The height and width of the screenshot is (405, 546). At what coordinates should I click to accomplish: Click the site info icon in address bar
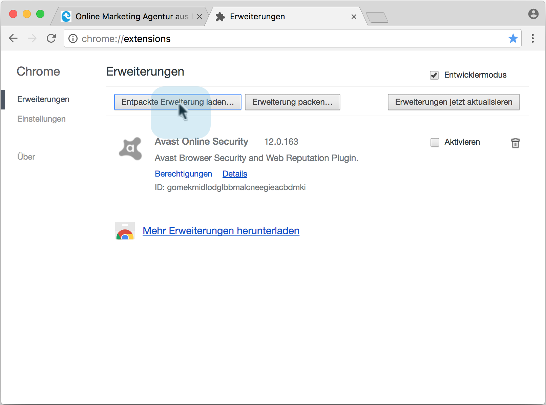[73, 39]
